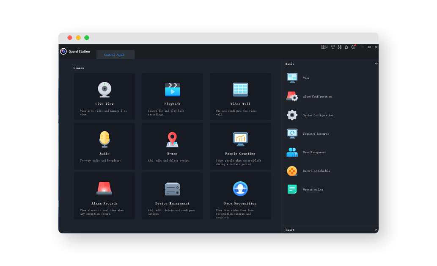
Task: Open the People Counting tile
Action: pyautogui.click(x=240, y=146)
